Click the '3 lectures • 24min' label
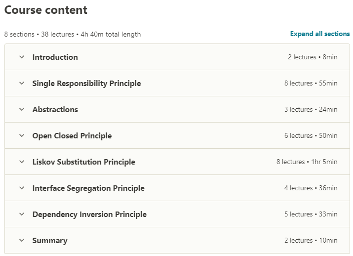 pos(311,110)
